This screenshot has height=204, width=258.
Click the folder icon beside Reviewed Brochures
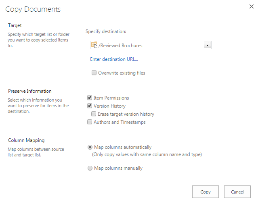pos(94,45)
